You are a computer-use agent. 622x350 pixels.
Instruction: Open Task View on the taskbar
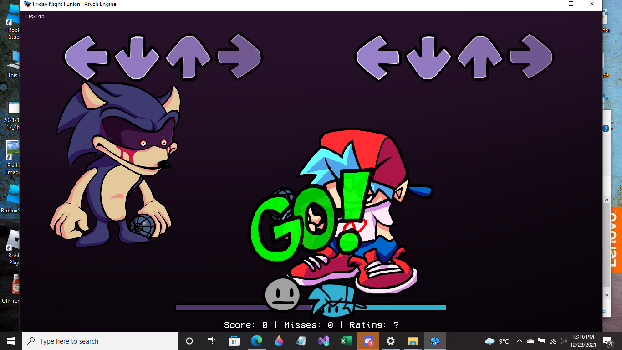pyautogui.click(x=211, y=341)
